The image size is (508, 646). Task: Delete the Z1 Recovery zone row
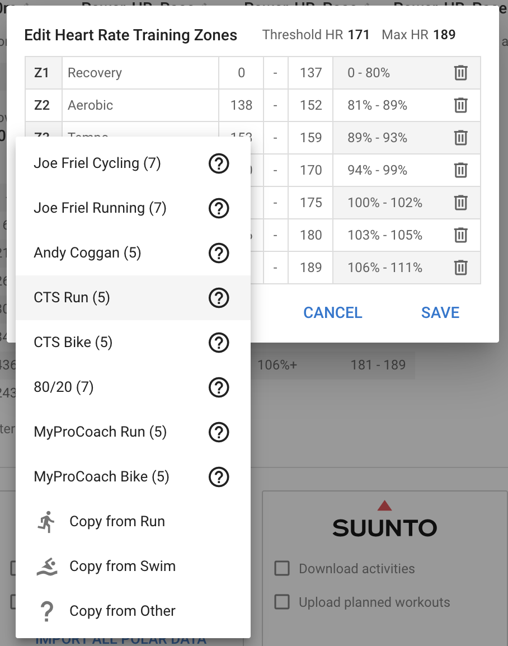tap(460, 73)
